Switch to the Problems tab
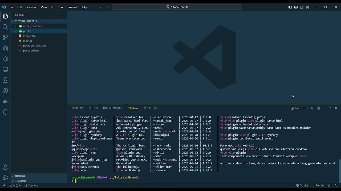341x191 pixels. tap(77, 108)
